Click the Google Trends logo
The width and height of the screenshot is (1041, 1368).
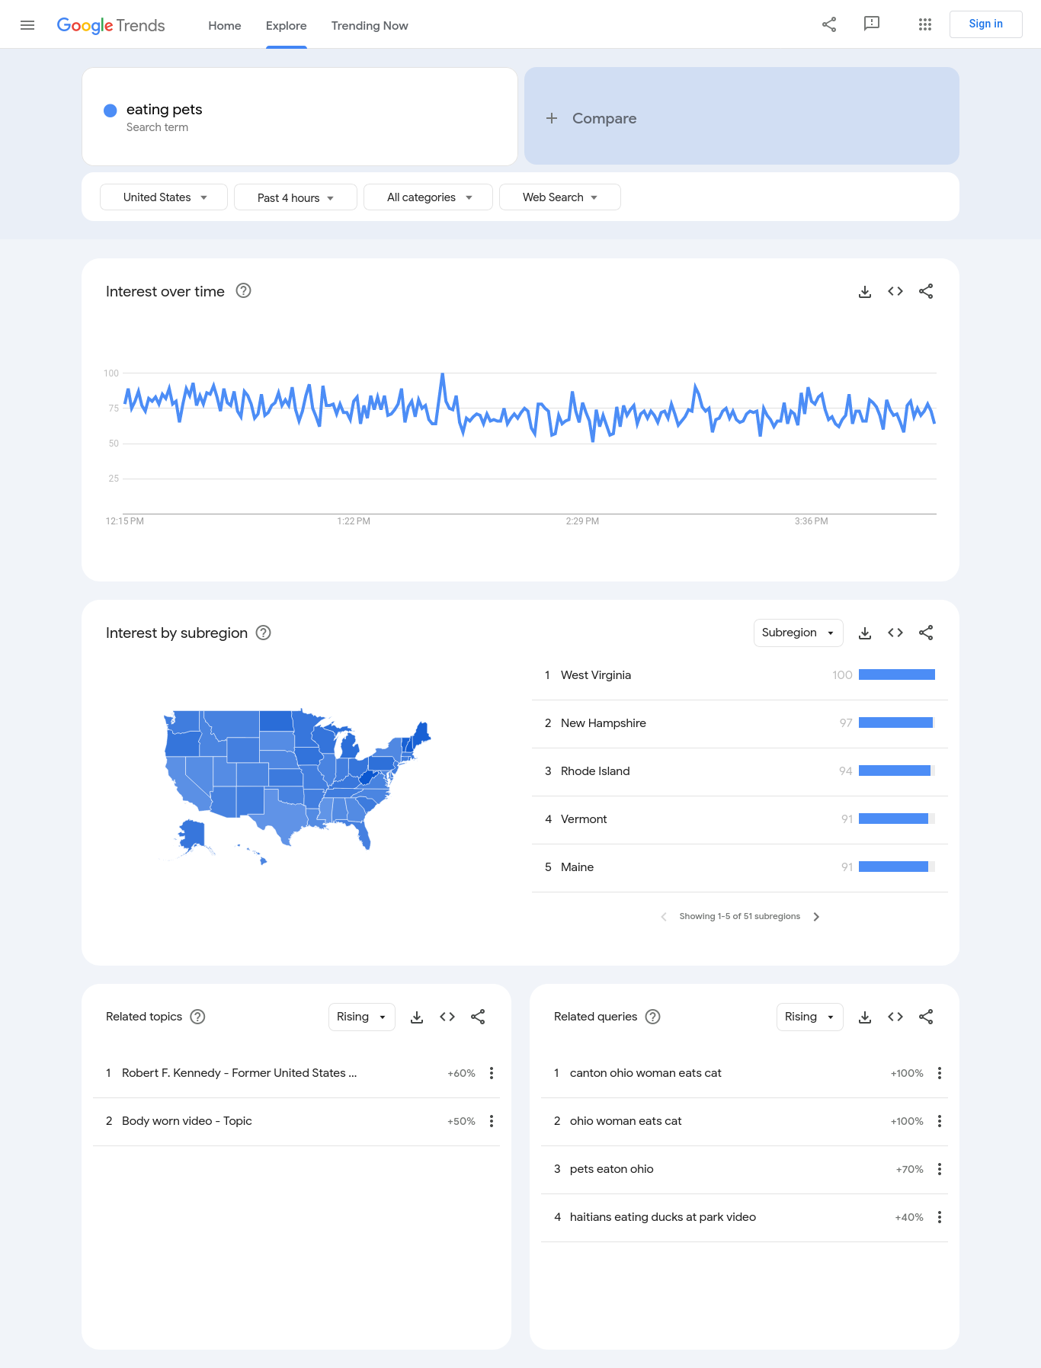[x=111, y=25]
